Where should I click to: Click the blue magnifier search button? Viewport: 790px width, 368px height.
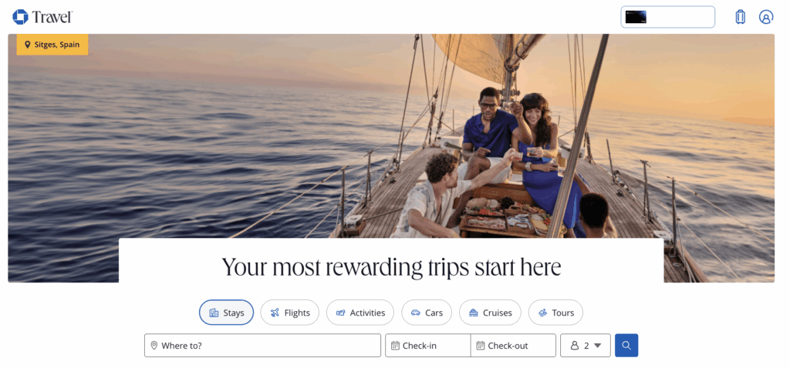pyautogui.click(x=626, y=346)
